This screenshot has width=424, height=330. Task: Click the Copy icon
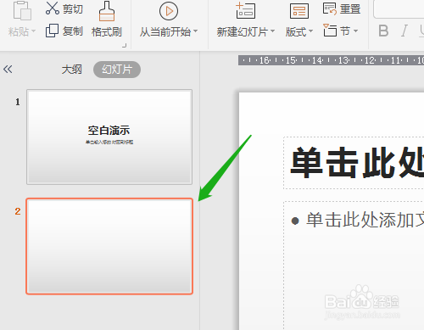coord(52,31)
